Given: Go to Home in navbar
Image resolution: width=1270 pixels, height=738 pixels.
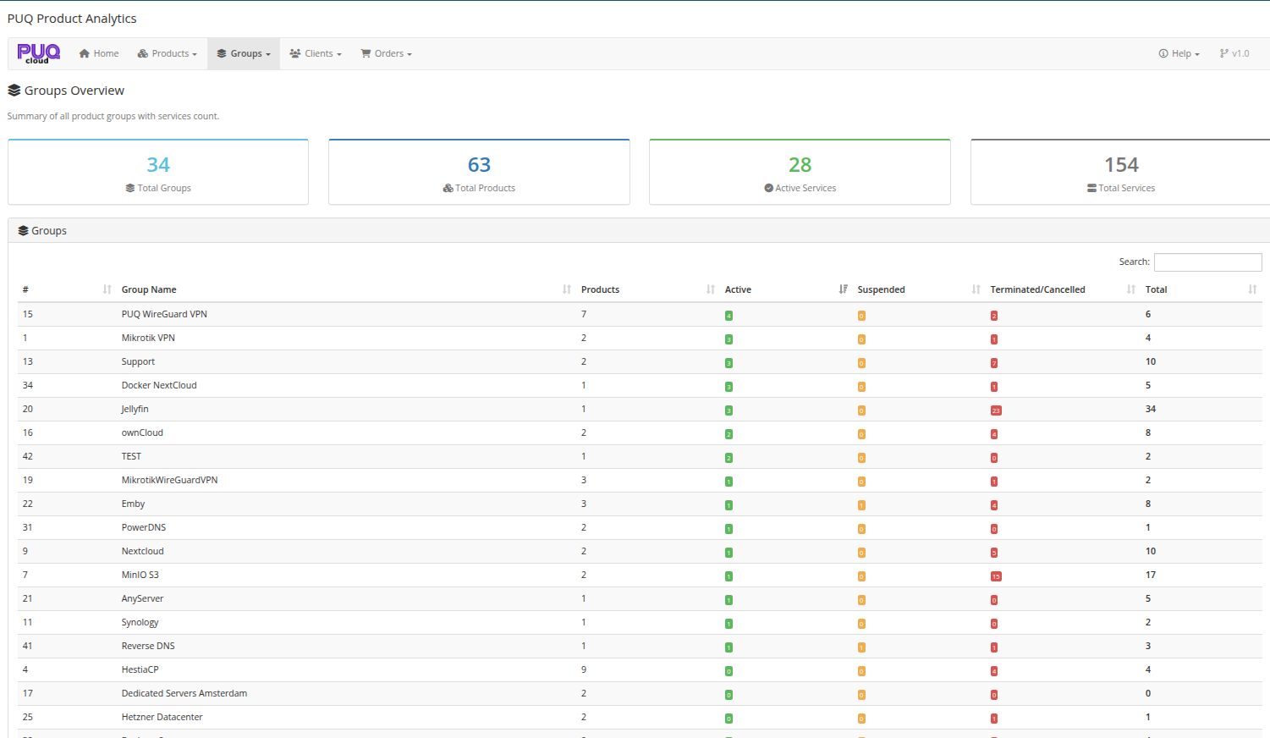Looking at the screenshot, I should pos(99,53).
